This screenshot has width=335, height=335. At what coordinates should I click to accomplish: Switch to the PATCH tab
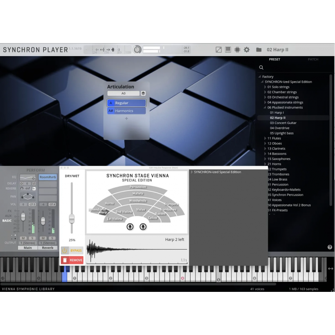coord(313,59)
